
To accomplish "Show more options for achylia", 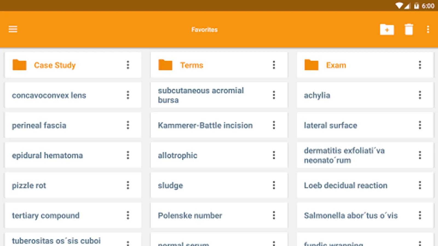I will pyautogui.click(x=420, y=95).
